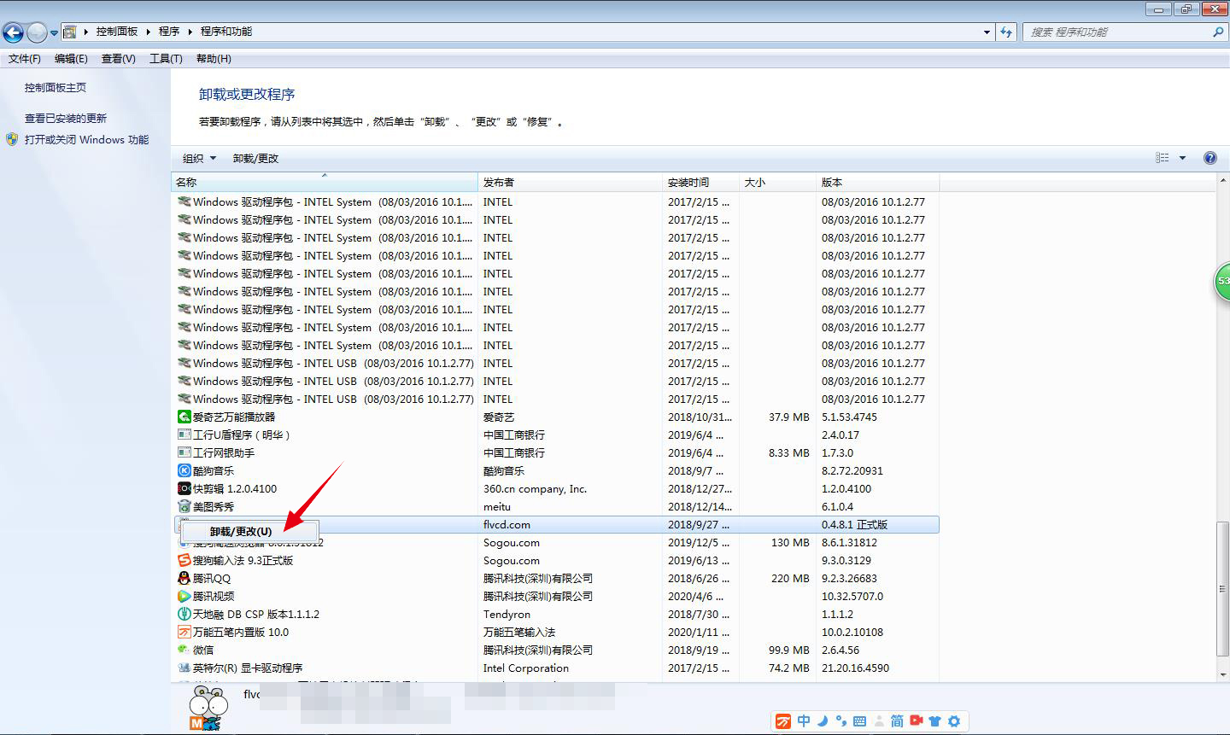Open 控制面板主页 link
The image size is (1230, 735).
click(x=56, y=87)
